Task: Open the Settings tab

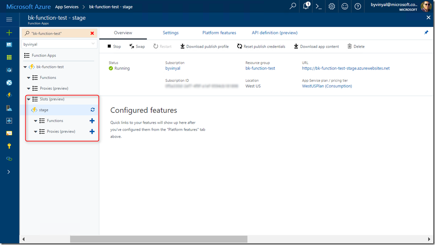Action: [x=171, y=33]
